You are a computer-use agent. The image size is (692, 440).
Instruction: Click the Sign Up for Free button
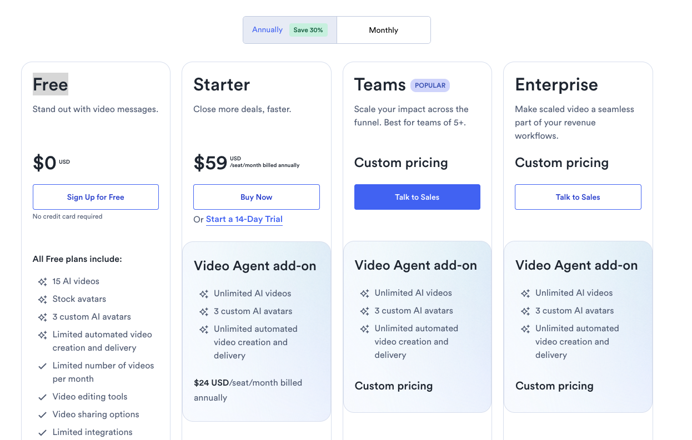pos(96,197)
